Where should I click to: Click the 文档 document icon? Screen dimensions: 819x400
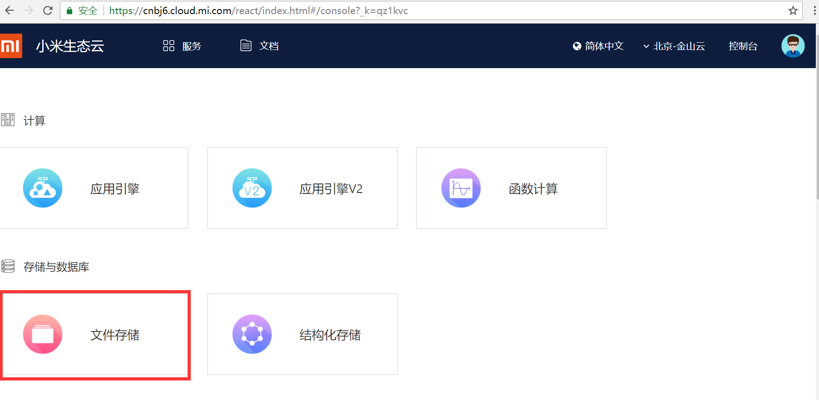coord(246,46)
